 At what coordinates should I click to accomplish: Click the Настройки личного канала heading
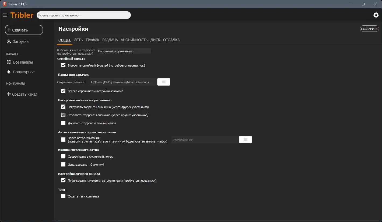click(79, 174)
